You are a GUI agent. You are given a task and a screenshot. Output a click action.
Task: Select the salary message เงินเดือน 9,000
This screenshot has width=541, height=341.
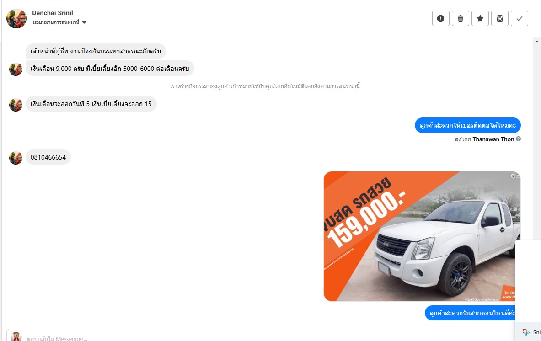tap(110, 68)
